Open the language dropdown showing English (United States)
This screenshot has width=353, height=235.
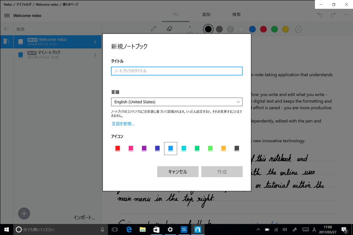pos(177,102)
